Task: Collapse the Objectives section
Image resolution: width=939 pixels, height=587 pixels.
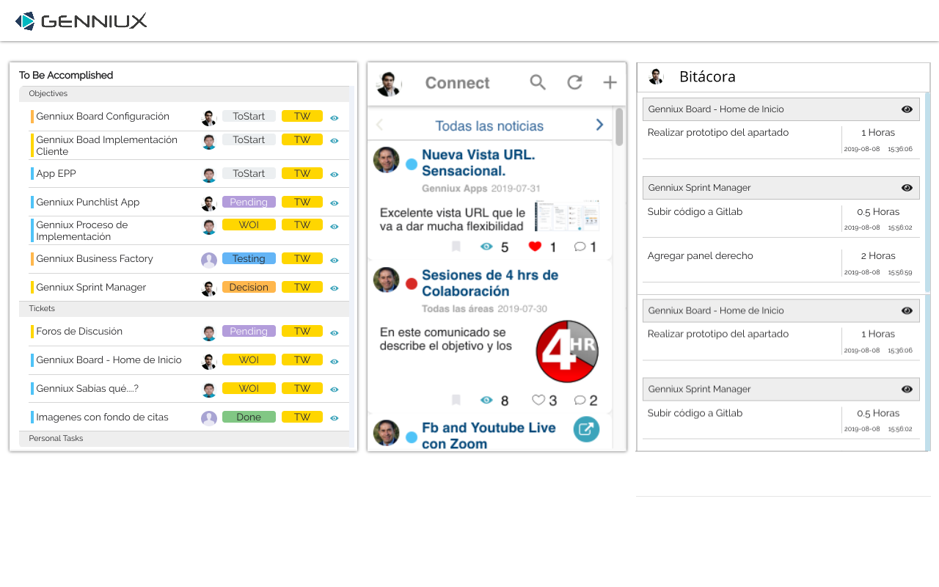Action: (184, 94)
